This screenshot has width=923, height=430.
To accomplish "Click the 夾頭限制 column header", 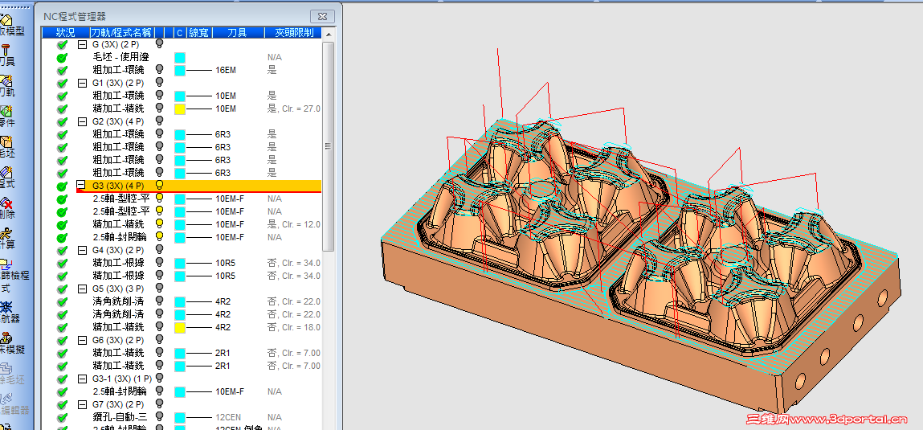I will coord(293,32).
